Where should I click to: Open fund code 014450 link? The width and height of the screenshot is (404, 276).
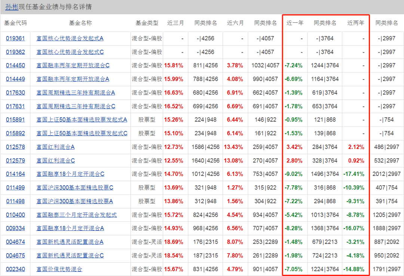15,65
